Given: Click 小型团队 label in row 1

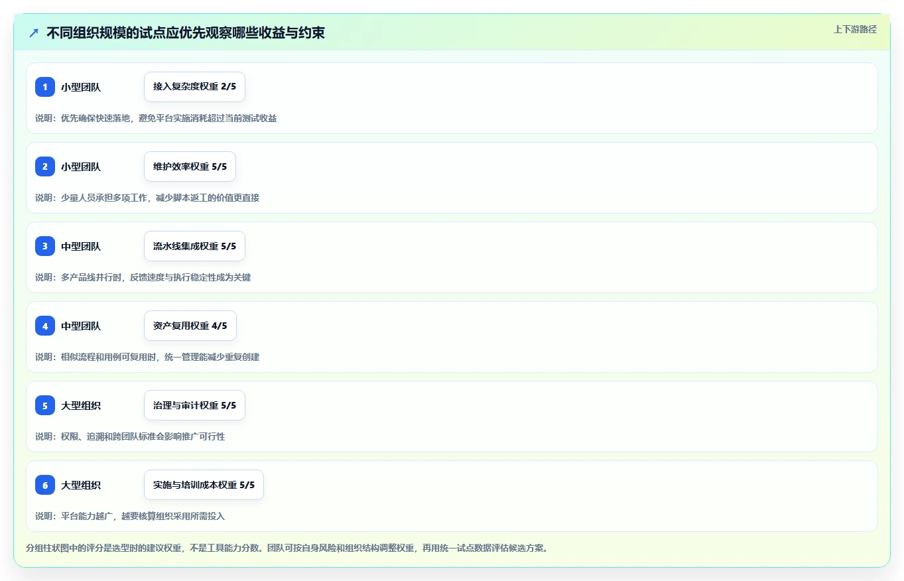Looking at the screenshot, I should [x=81, y=87].
